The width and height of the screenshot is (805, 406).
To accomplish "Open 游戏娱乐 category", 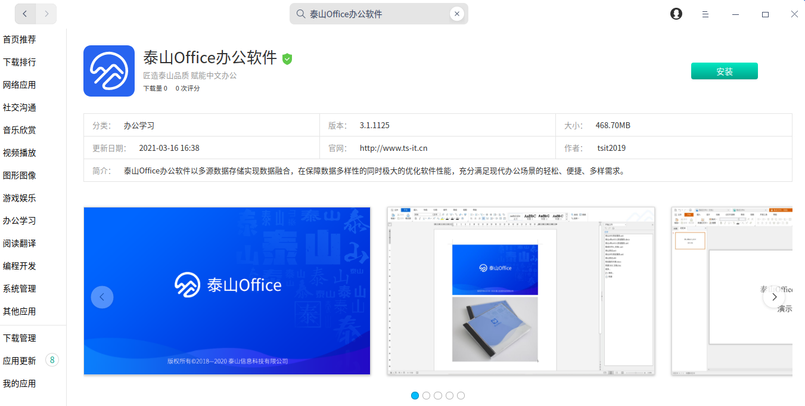I will (20, 198).
